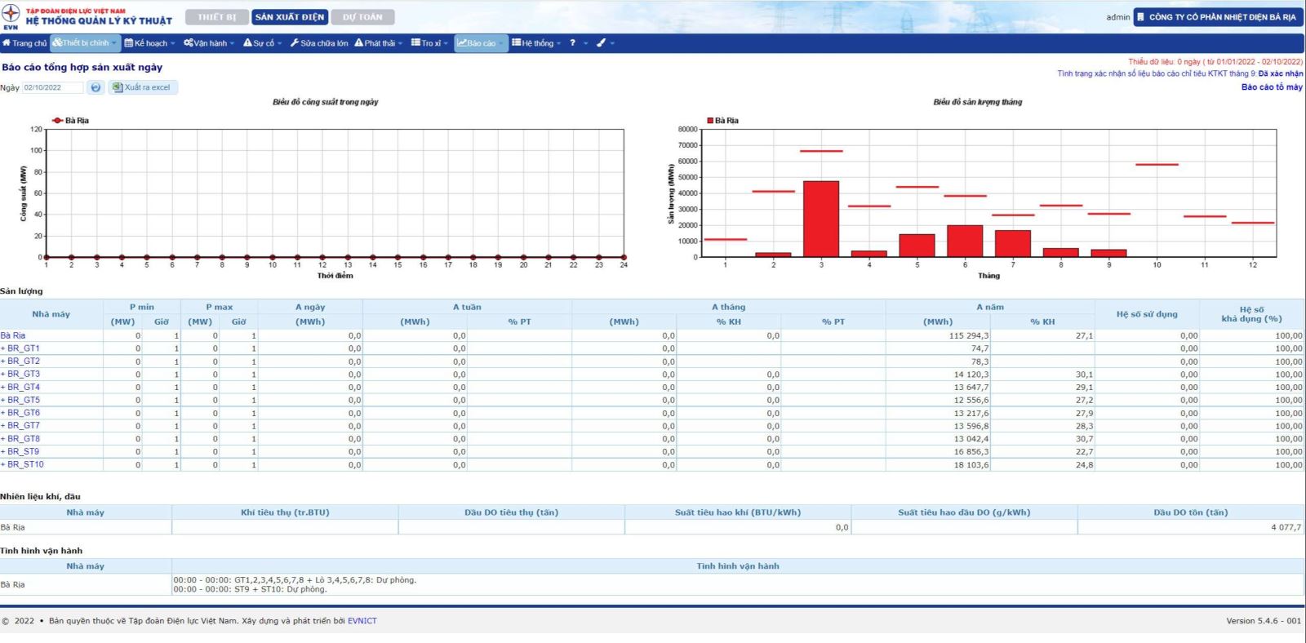
Task: Click the Ngày date input field
Action: click(x=52, y=87)
